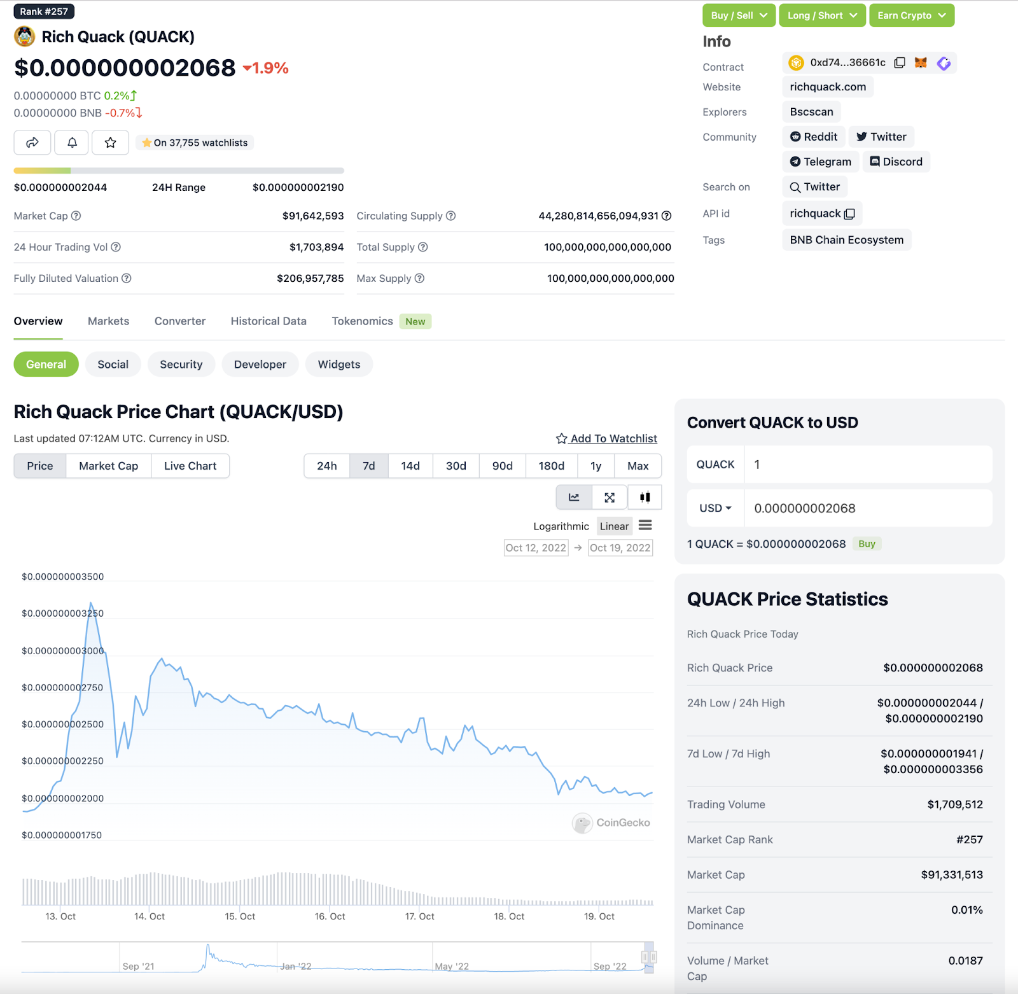
Task: Select the Security sub-tab
Action: coord(181,364)
